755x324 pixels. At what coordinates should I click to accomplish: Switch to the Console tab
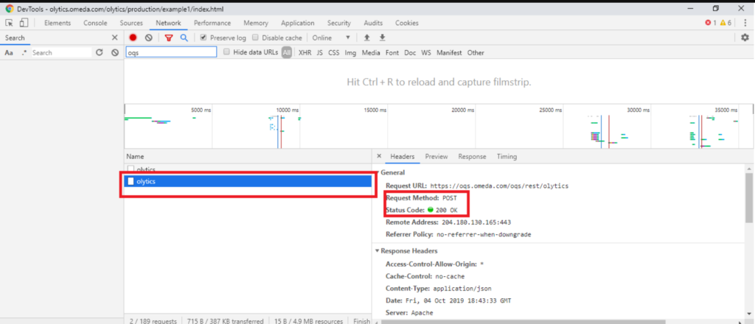(95, 23)
